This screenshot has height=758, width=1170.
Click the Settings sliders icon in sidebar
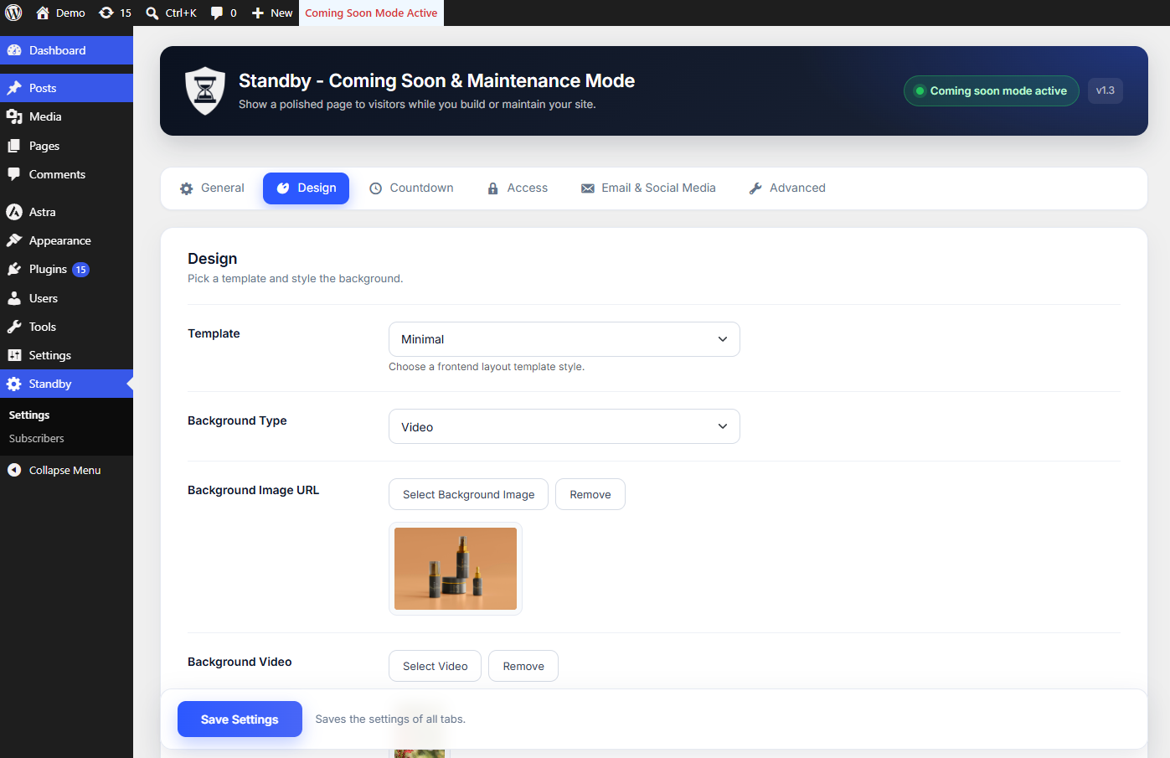(x=14, y=355)
